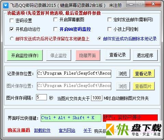The image size is (164, 140).
Task: Open the 购买注册码 link
Action: click(x=19, y=130)
